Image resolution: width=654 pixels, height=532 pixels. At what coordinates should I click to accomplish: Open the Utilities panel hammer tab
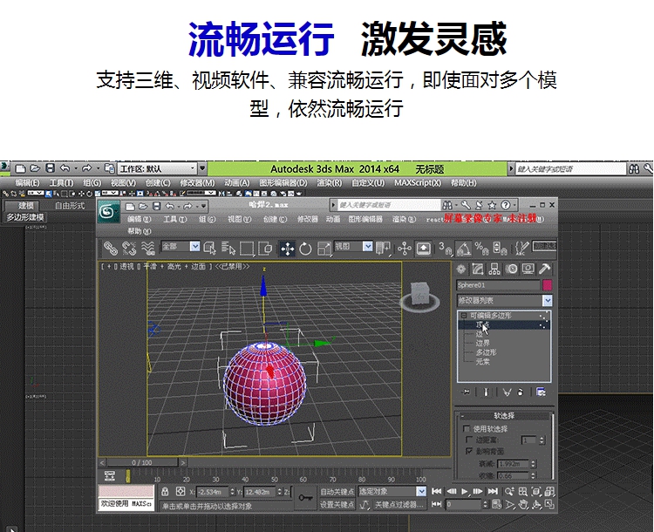(545, 269)
